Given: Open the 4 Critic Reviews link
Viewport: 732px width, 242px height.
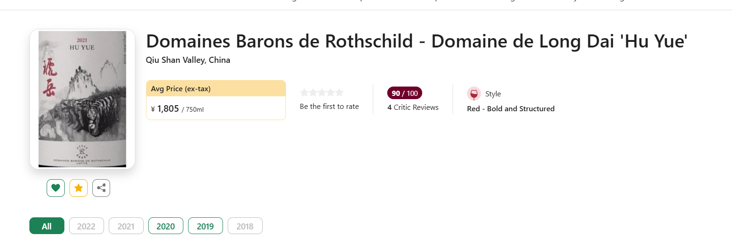Looking at the screenshot, I should [413, 107].
